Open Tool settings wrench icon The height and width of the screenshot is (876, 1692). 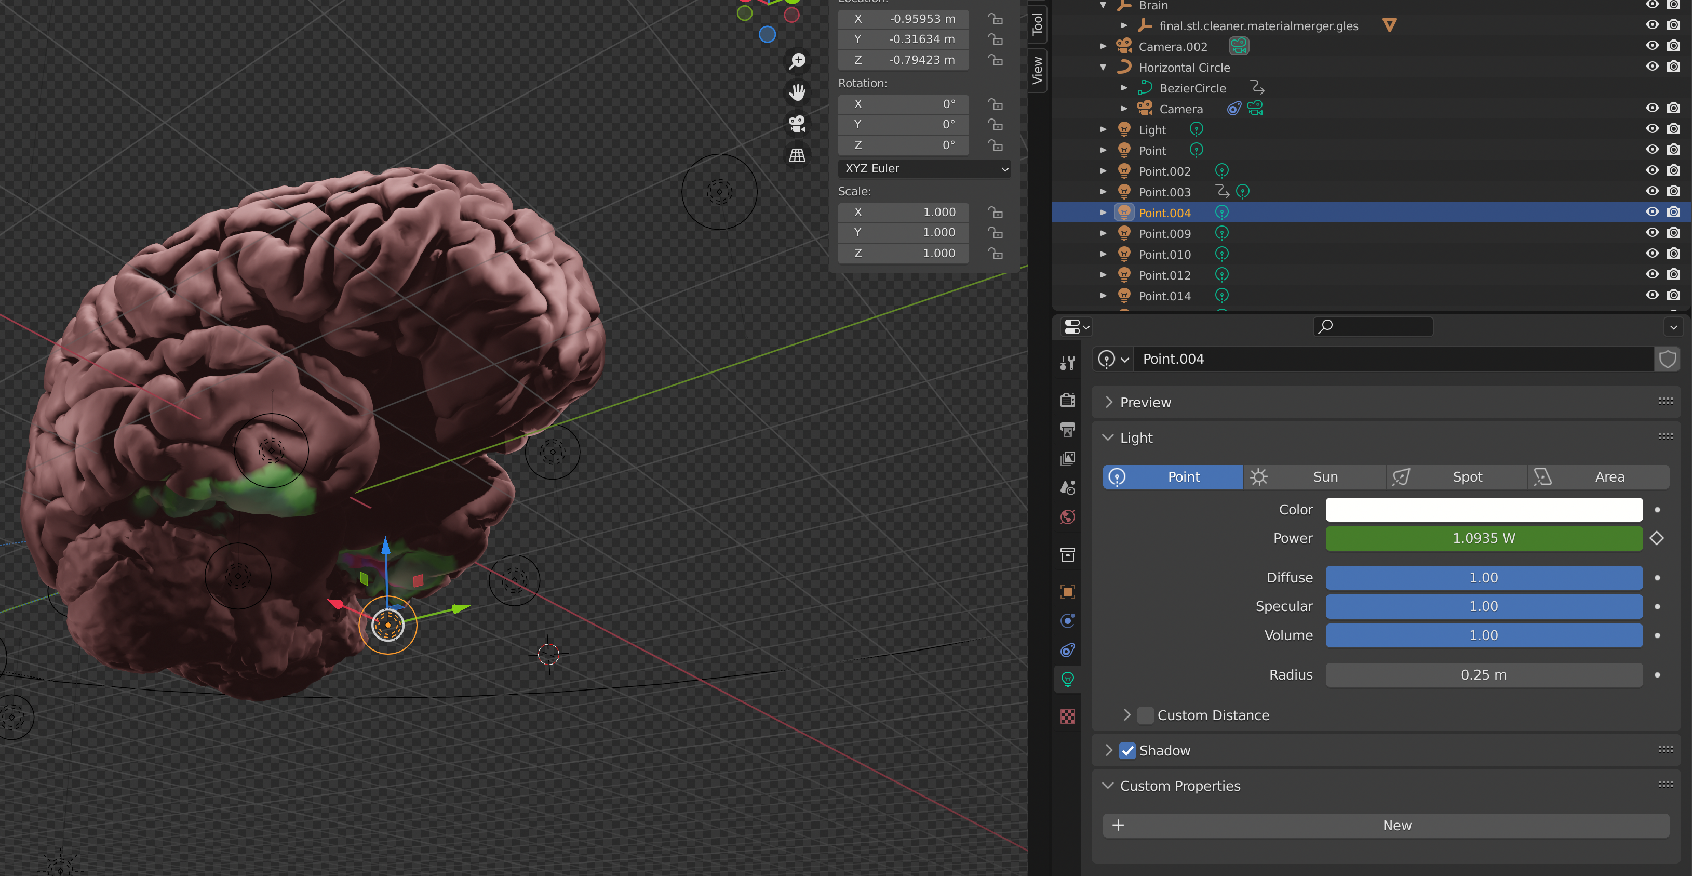[1067, 363]
